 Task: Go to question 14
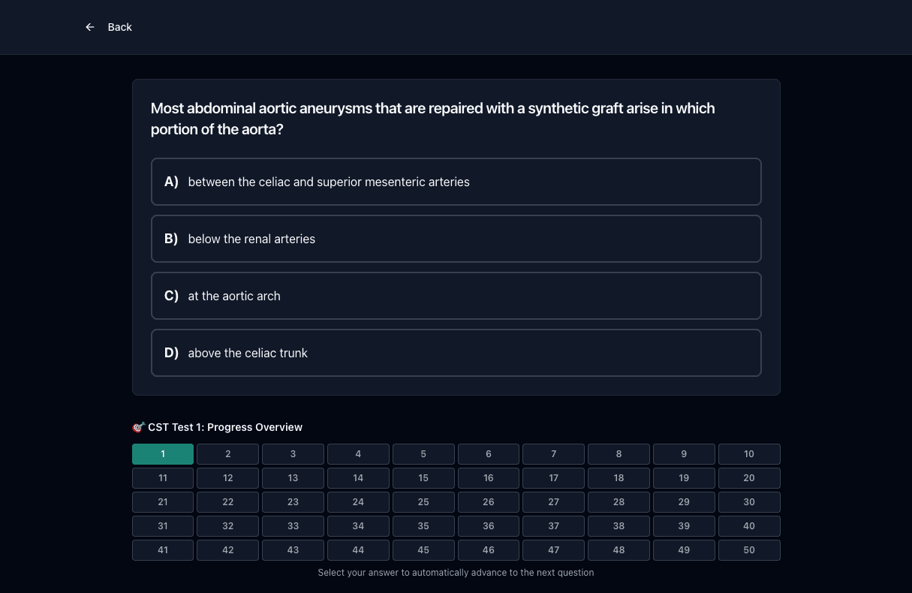(x=358, y=478)
